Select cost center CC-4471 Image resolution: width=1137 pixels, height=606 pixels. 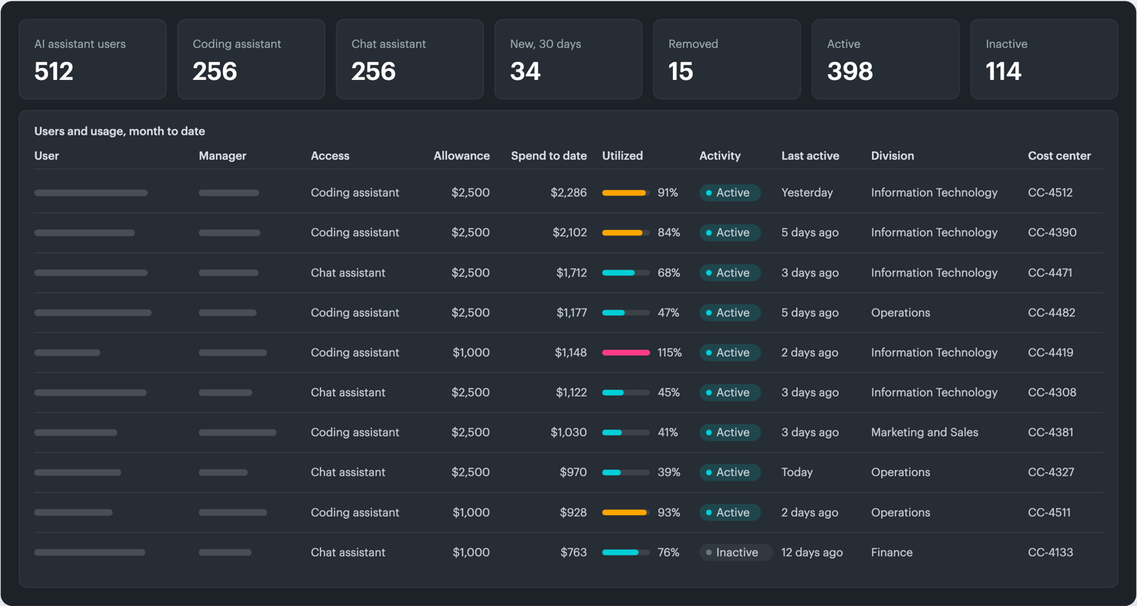(x=1050, y=272)
